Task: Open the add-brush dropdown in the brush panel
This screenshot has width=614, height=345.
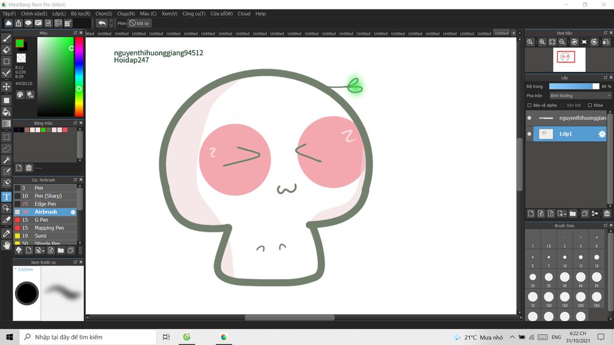Action: 40,250
